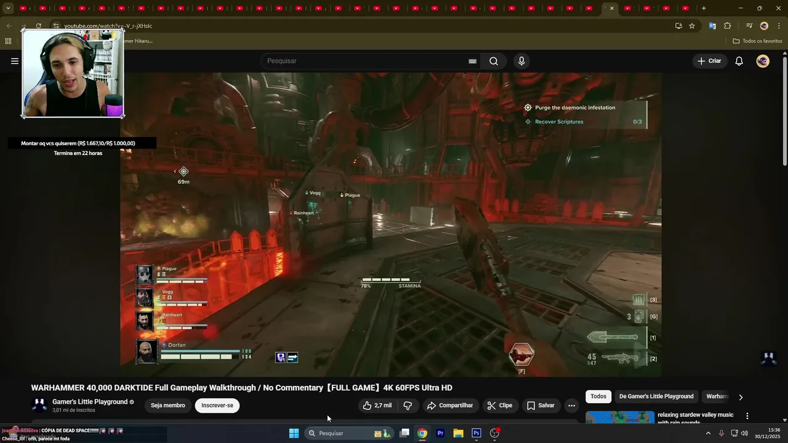This screenshot has height=443, width=788.
Task: Open the Google Translate extension icon
Action: tap(712, 26)
